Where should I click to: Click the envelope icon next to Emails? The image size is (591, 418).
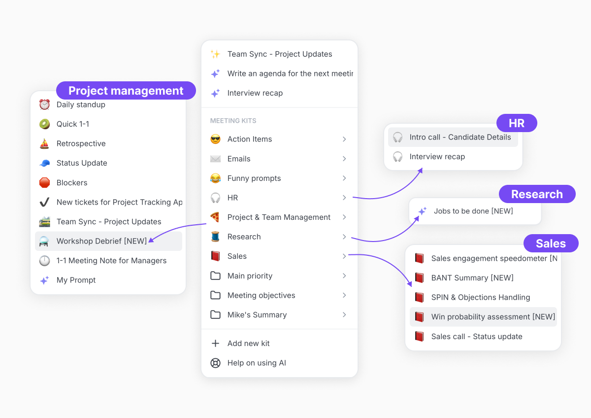215,159
